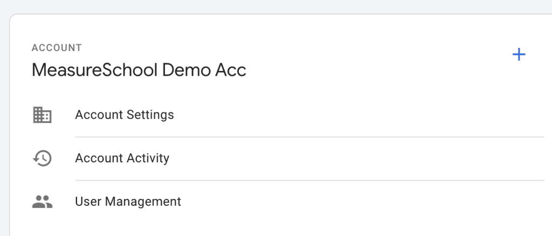Click the building icon beside Account Settings
The image size is (552, 236).
click(42, 115)
